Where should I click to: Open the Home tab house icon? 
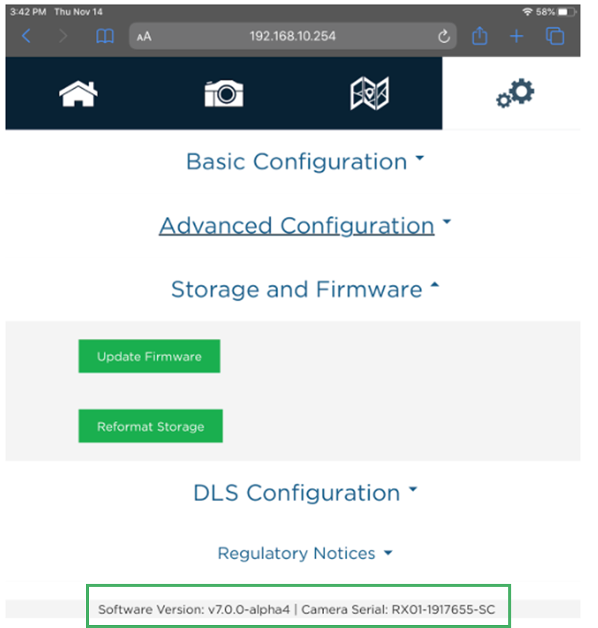coord(78,94)
